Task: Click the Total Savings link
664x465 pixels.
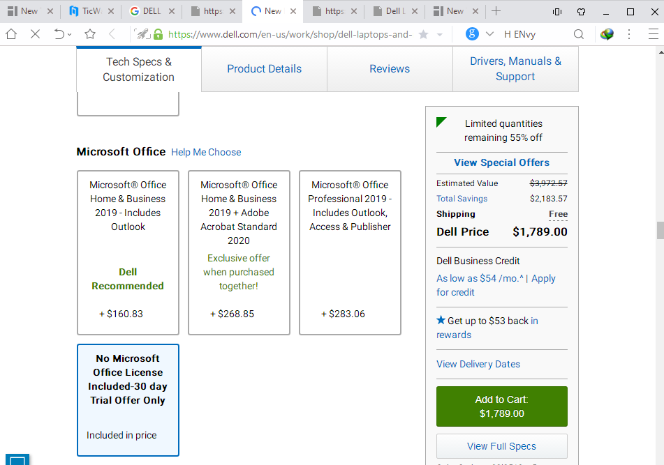Action: 462,199
